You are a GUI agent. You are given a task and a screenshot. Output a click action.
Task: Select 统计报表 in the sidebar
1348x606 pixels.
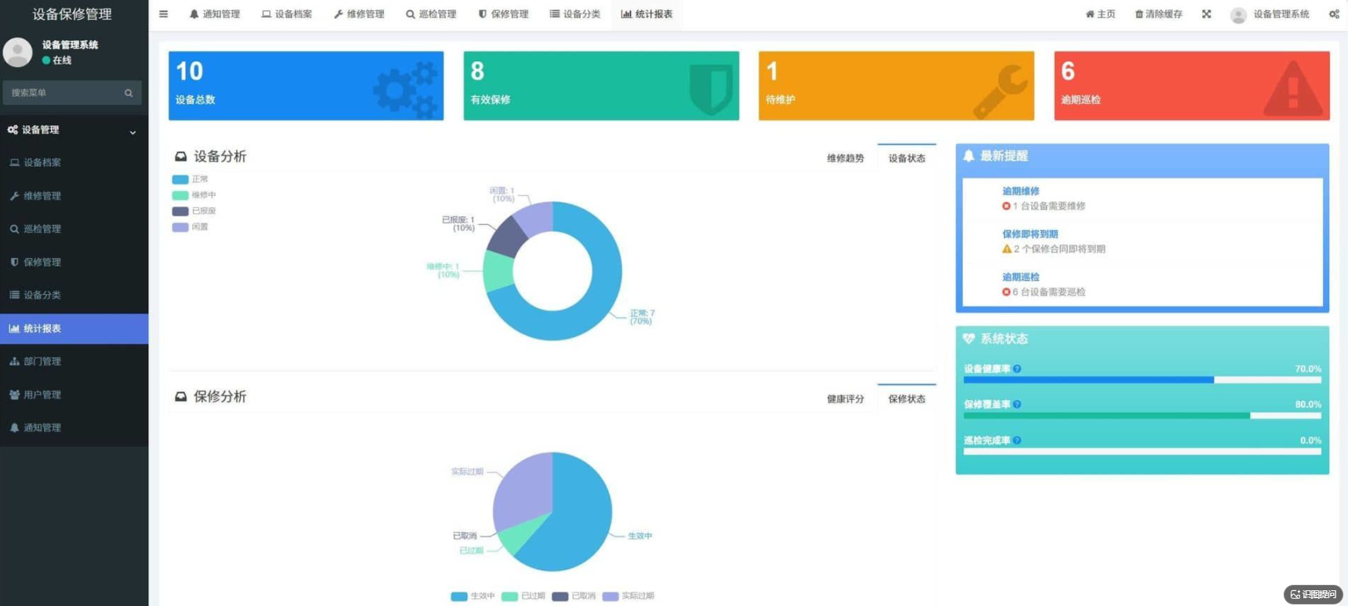pyautogui.click(x=74, y=328)
